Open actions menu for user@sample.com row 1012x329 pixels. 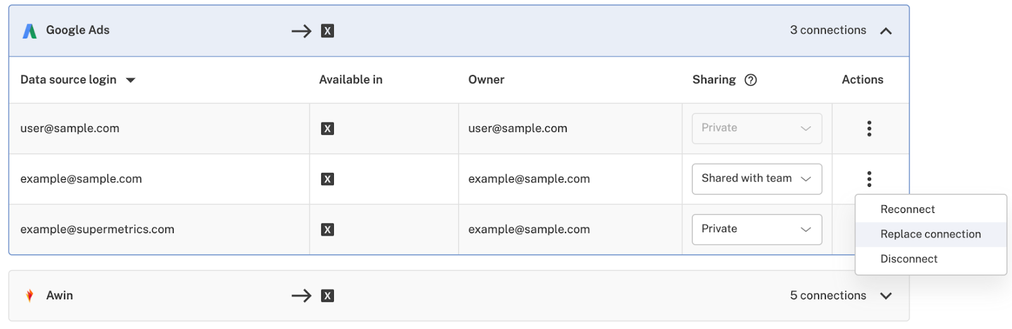[x=869, y=129]
